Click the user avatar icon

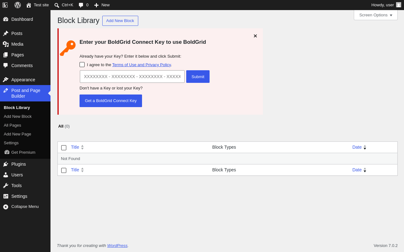pyautogui.click(x=399, y=5)
